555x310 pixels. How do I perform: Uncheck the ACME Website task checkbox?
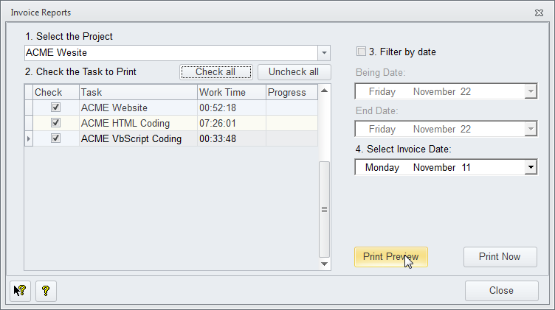pyautogui.click(x=55, y=108)
